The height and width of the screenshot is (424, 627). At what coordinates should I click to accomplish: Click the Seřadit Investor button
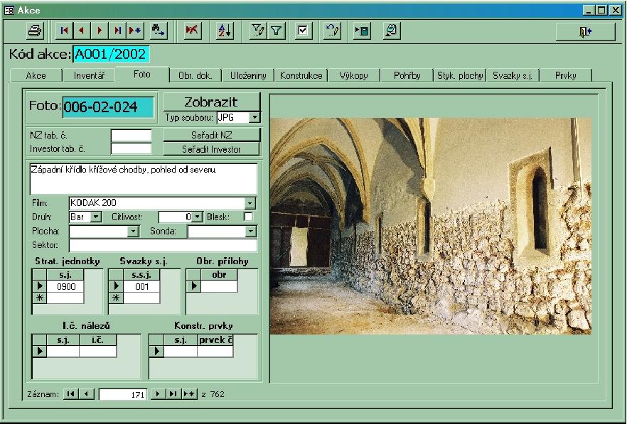click(x=212, y=149)
